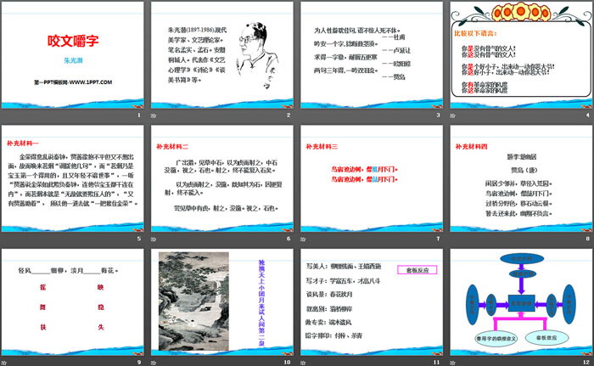Viewport: 594px width, 366px height.
Task: Select slide 3 with poet quotations
Action: [372, 55]
